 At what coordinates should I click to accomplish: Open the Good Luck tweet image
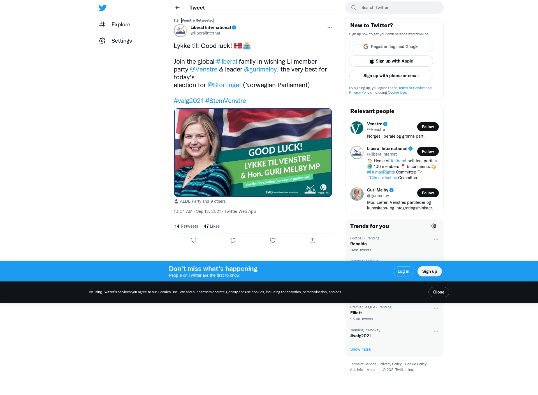pyautogui.click(x=253, y=153)
